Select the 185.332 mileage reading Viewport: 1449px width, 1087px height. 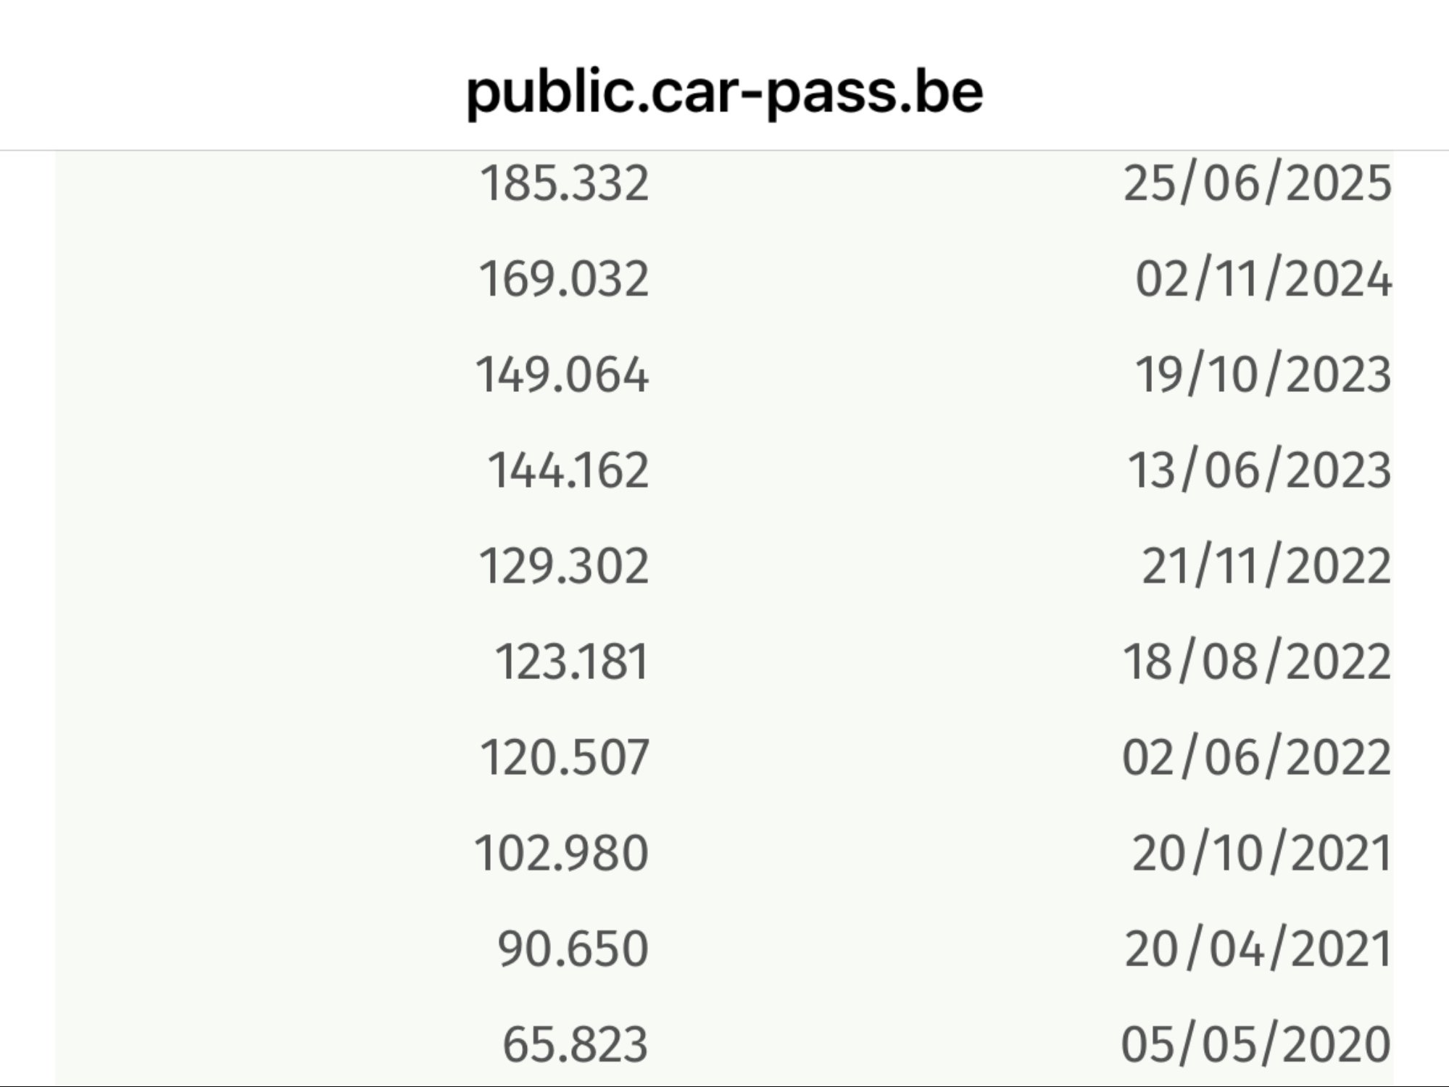coord(564,183)
